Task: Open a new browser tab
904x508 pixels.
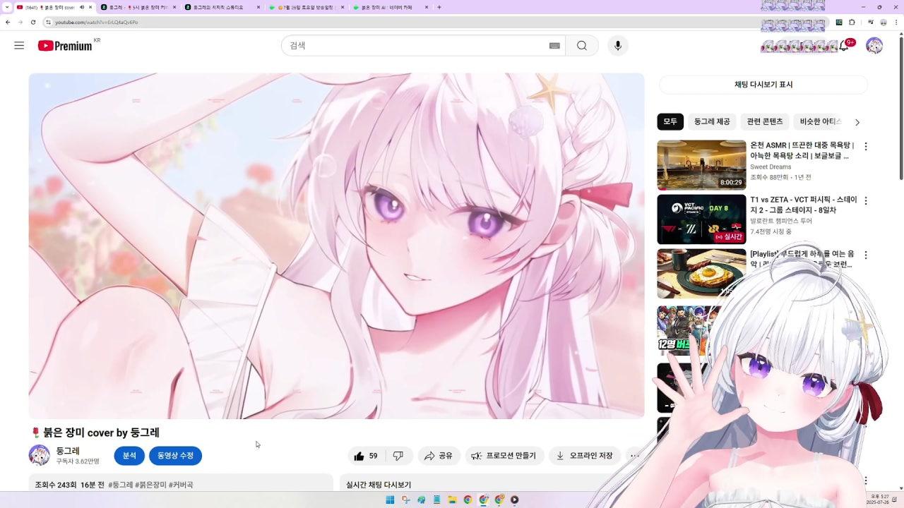Action: pyautogui.click(x=439, y=7)
